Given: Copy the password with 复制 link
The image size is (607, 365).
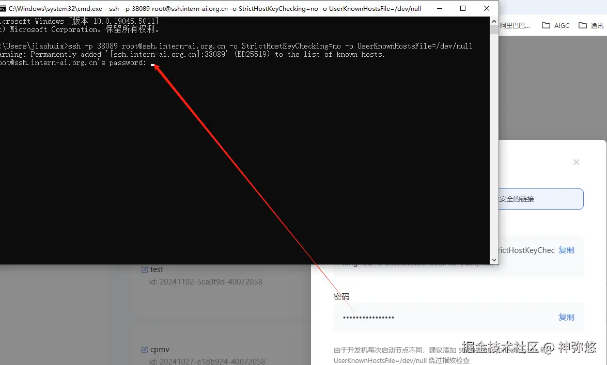Looking at the screenshot, I should coord(566,318).
